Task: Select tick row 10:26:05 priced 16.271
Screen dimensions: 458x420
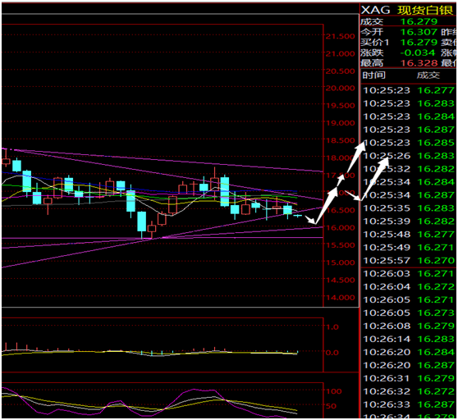Action: tap(409, 299)
